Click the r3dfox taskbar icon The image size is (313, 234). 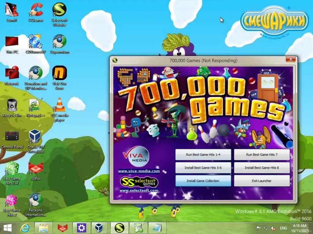62,228
